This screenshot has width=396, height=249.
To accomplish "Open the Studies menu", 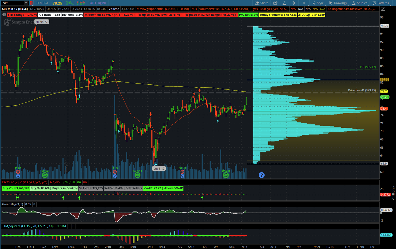I will click(x=359, y=3).
